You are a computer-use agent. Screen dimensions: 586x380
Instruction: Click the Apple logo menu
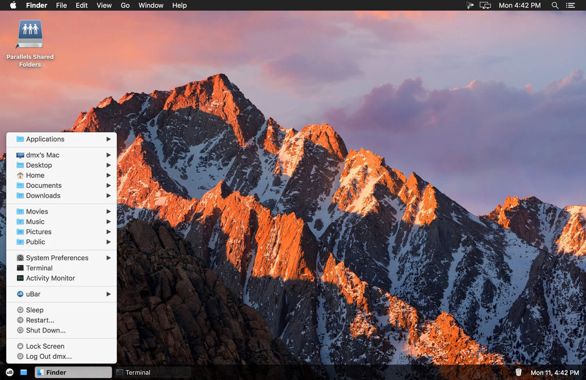pos(13,5)
